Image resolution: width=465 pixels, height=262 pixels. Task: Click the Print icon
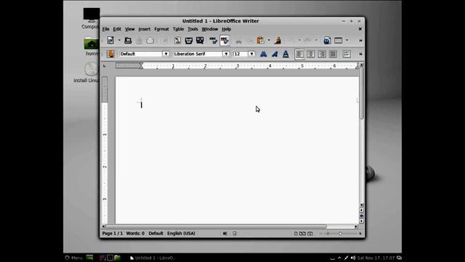tap(189, 40)
